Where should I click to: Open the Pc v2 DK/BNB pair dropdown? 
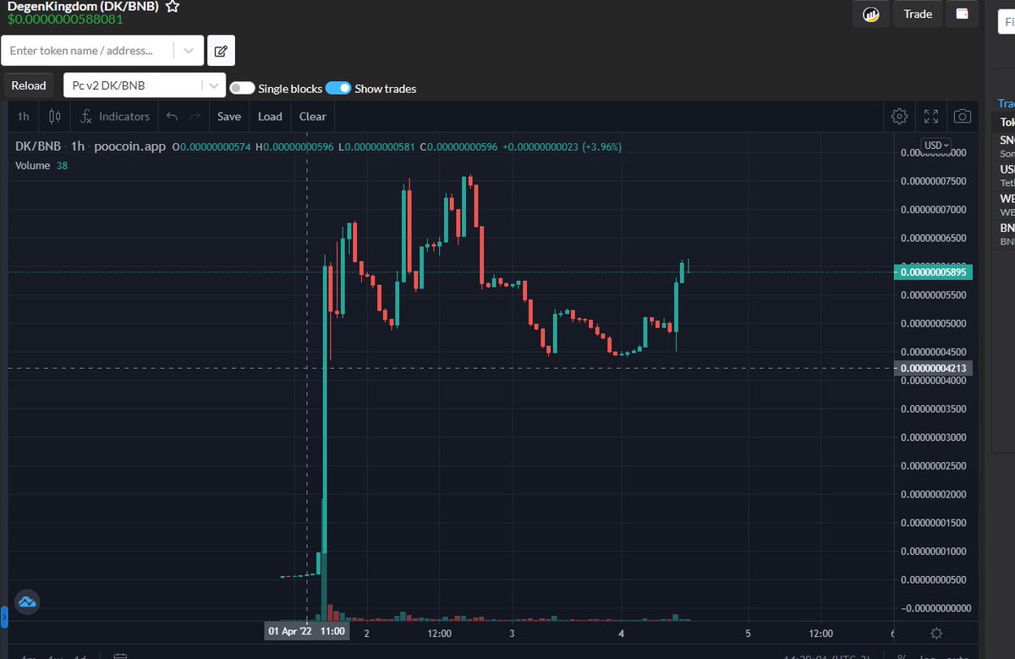click(214, 85)
